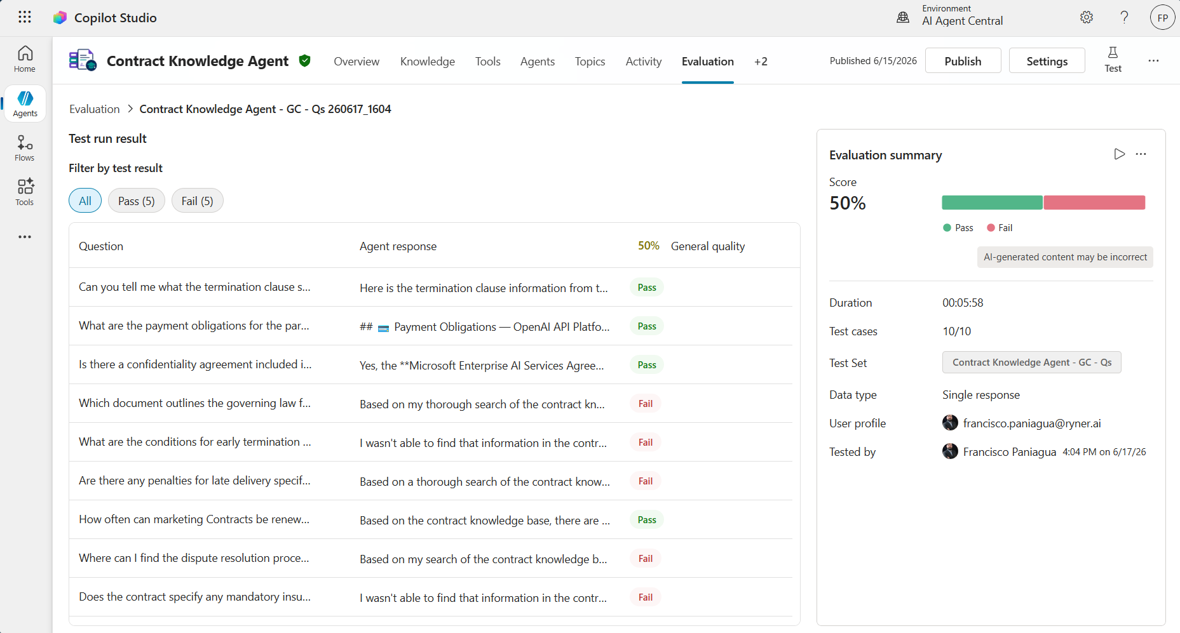Open Flows in the sidebar
This screenshot has height=633, width=1180.
click(25, 148)
